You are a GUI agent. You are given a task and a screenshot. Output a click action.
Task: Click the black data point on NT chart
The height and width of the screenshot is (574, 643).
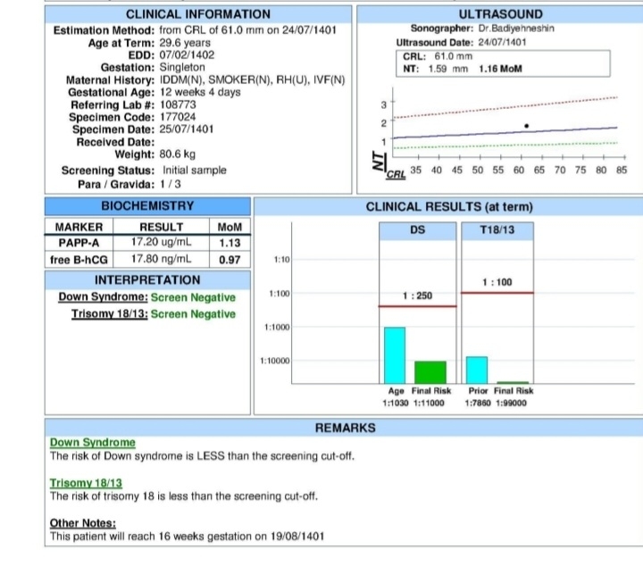tap(526, 126)
